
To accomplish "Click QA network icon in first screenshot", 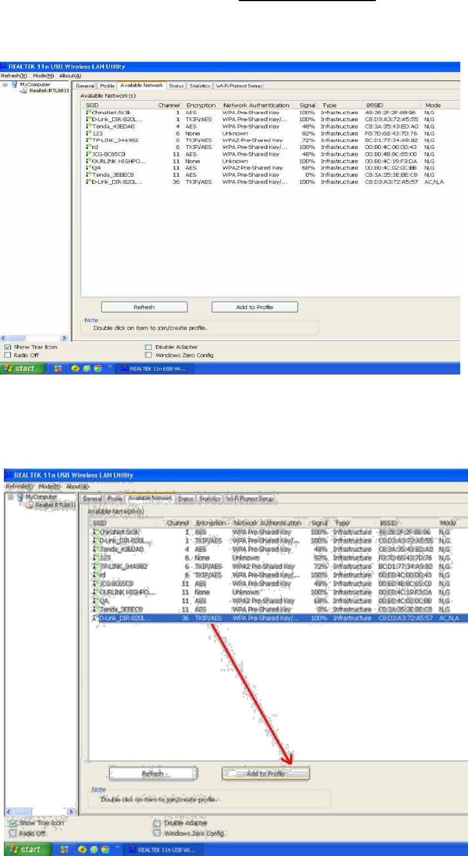I will point(89,168).
